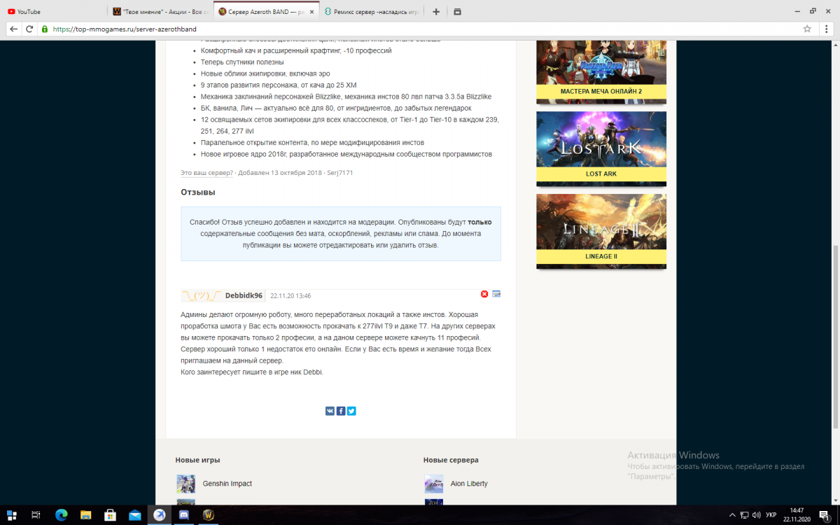Bookmark the page with the star icon

tap(808, 29)
